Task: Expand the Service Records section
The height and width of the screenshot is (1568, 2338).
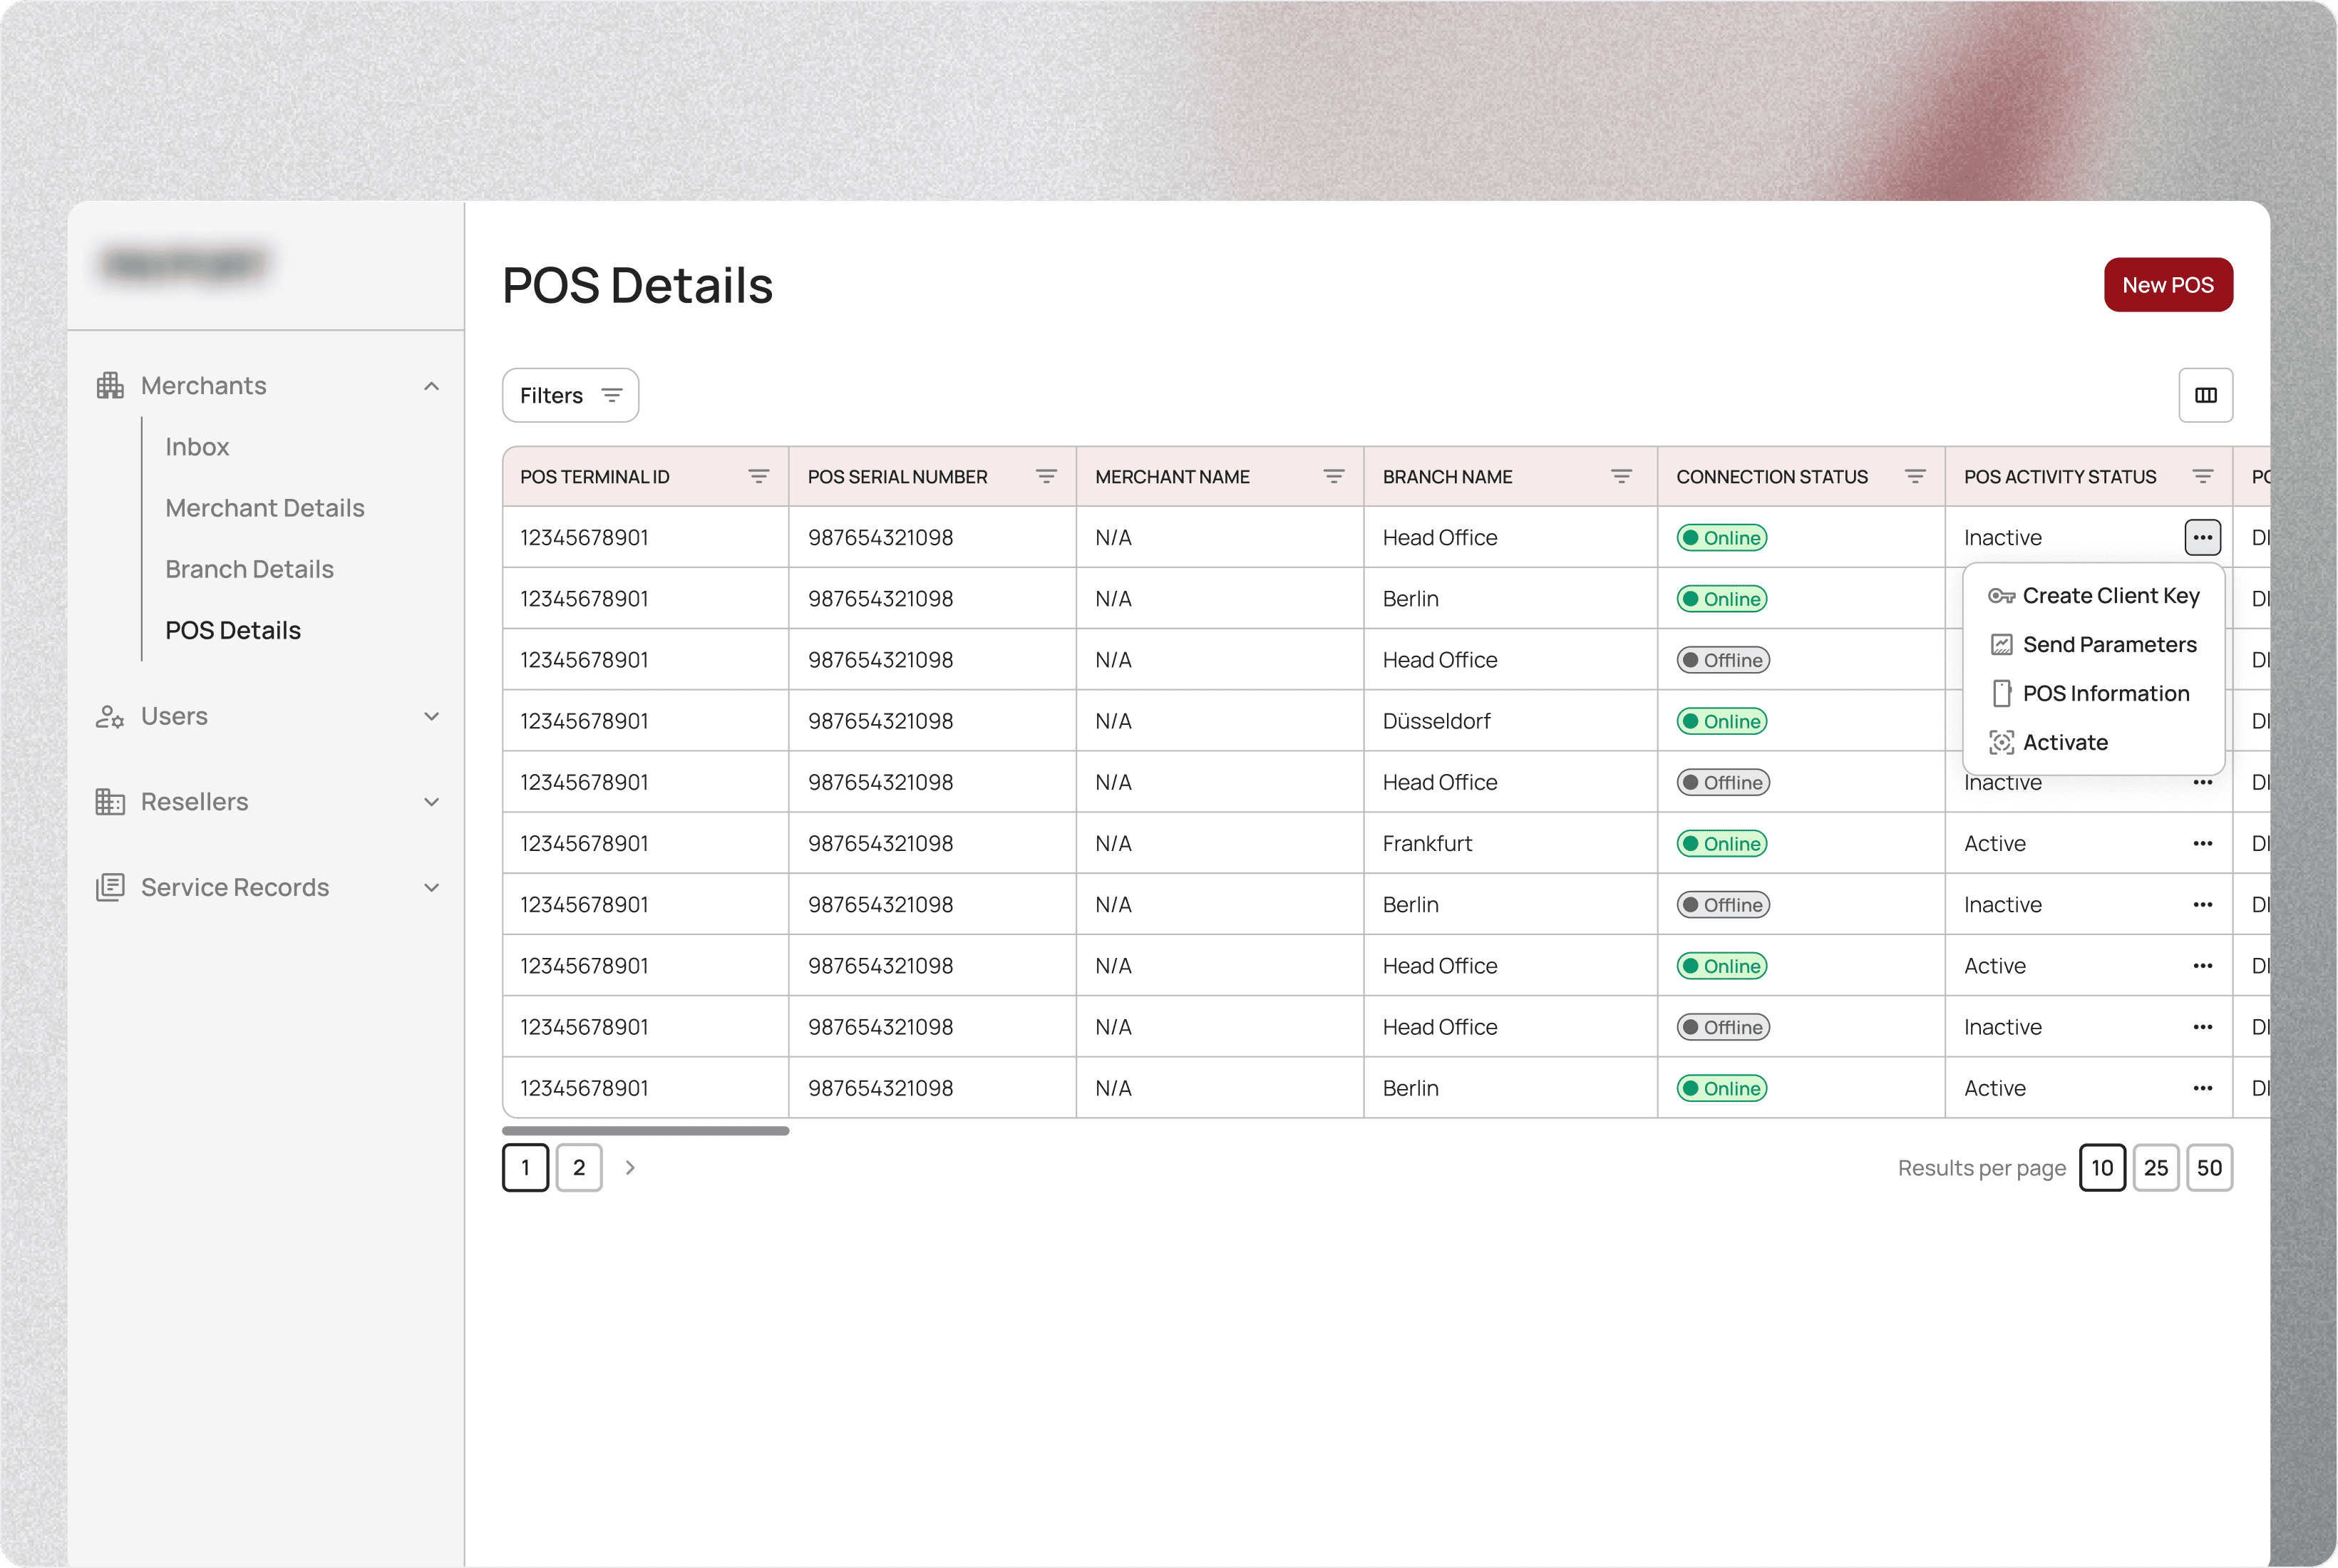Action: coord(431,888)
